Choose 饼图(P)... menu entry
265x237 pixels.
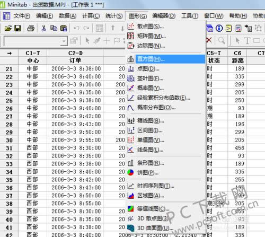click(166, 172)
